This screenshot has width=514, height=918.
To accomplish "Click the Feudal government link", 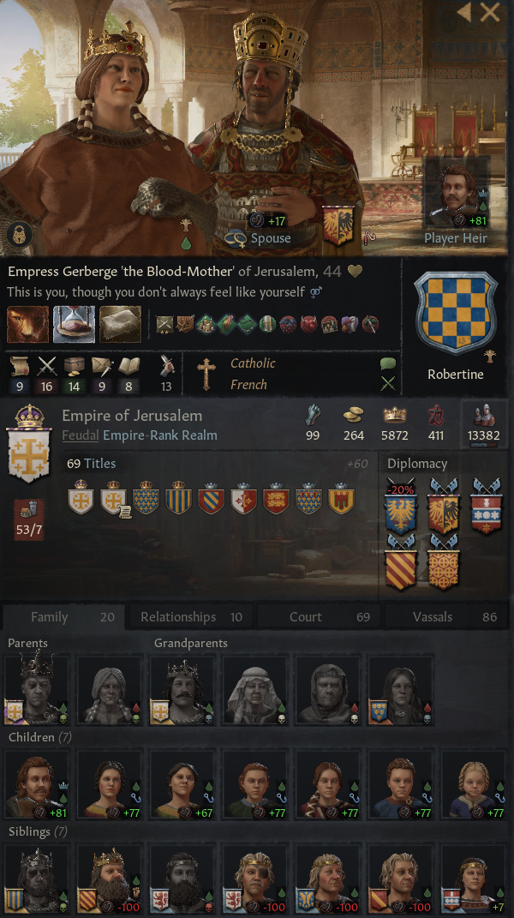I will point(81,435).
